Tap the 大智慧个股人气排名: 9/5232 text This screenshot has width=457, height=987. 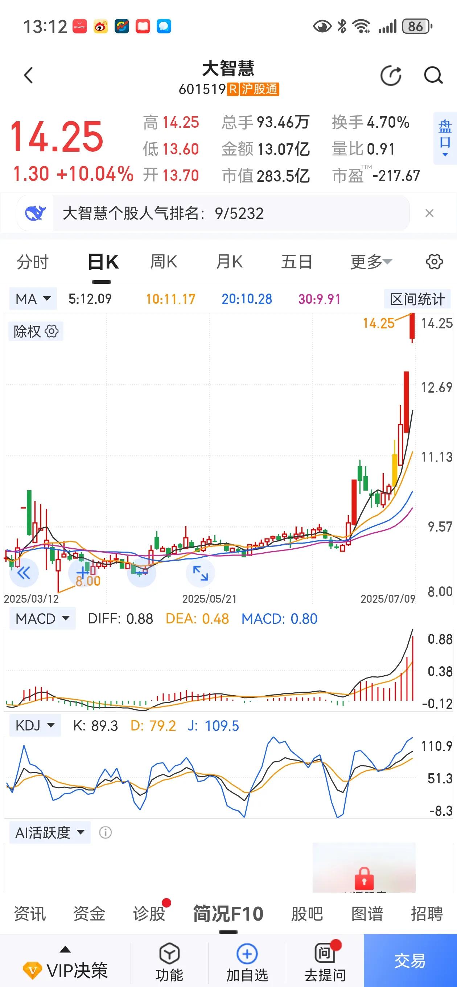[163, 213]
